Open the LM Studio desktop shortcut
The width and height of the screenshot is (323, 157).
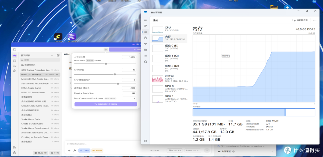(72, 37)
